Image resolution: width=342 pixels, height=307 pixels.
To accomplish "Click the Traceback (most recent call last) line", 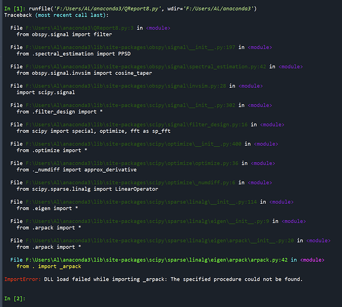I will pyautogui.click(x=56, y=15).
